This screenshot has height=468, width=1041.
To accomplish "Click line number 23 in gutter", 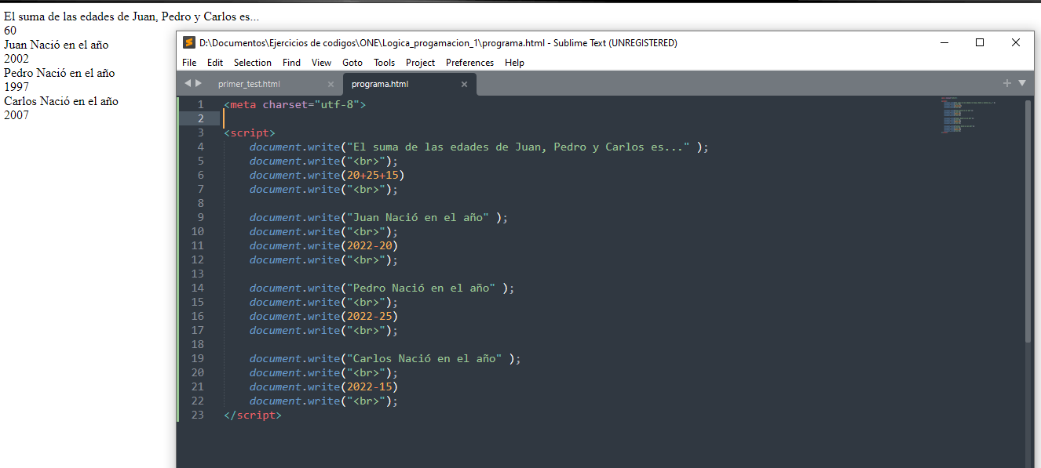I will tap(197, 415).
